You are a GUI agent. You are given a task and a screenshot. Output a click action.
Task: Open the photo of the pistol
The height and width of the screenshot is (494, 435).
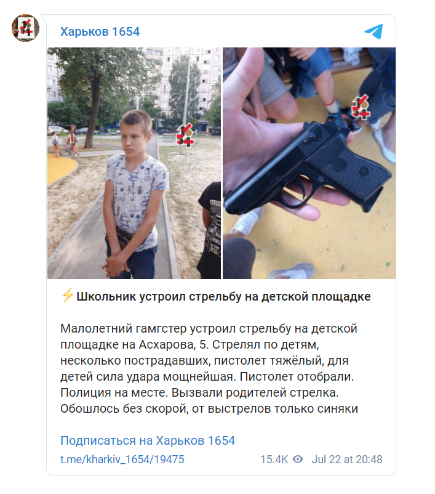[309, 163]
